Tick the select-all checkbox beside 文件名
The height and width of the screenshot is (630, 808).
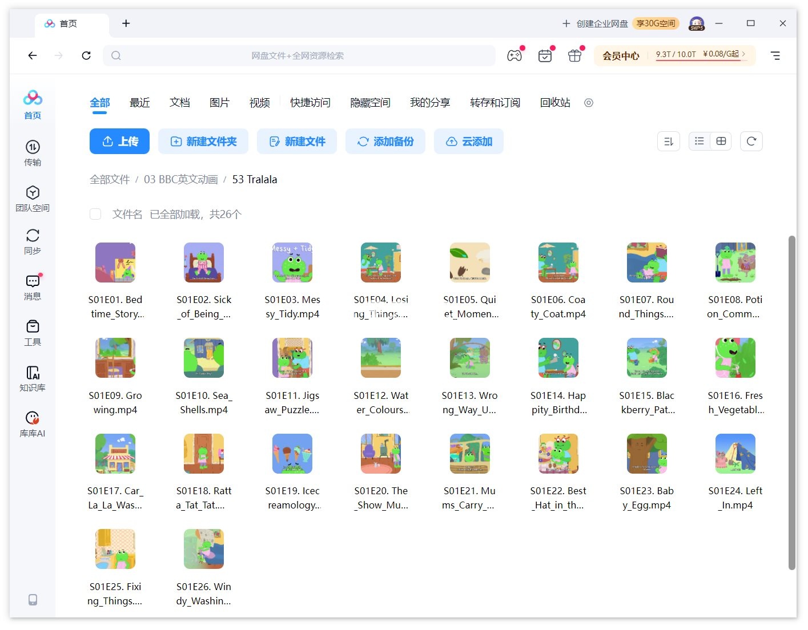coord(95,214)
